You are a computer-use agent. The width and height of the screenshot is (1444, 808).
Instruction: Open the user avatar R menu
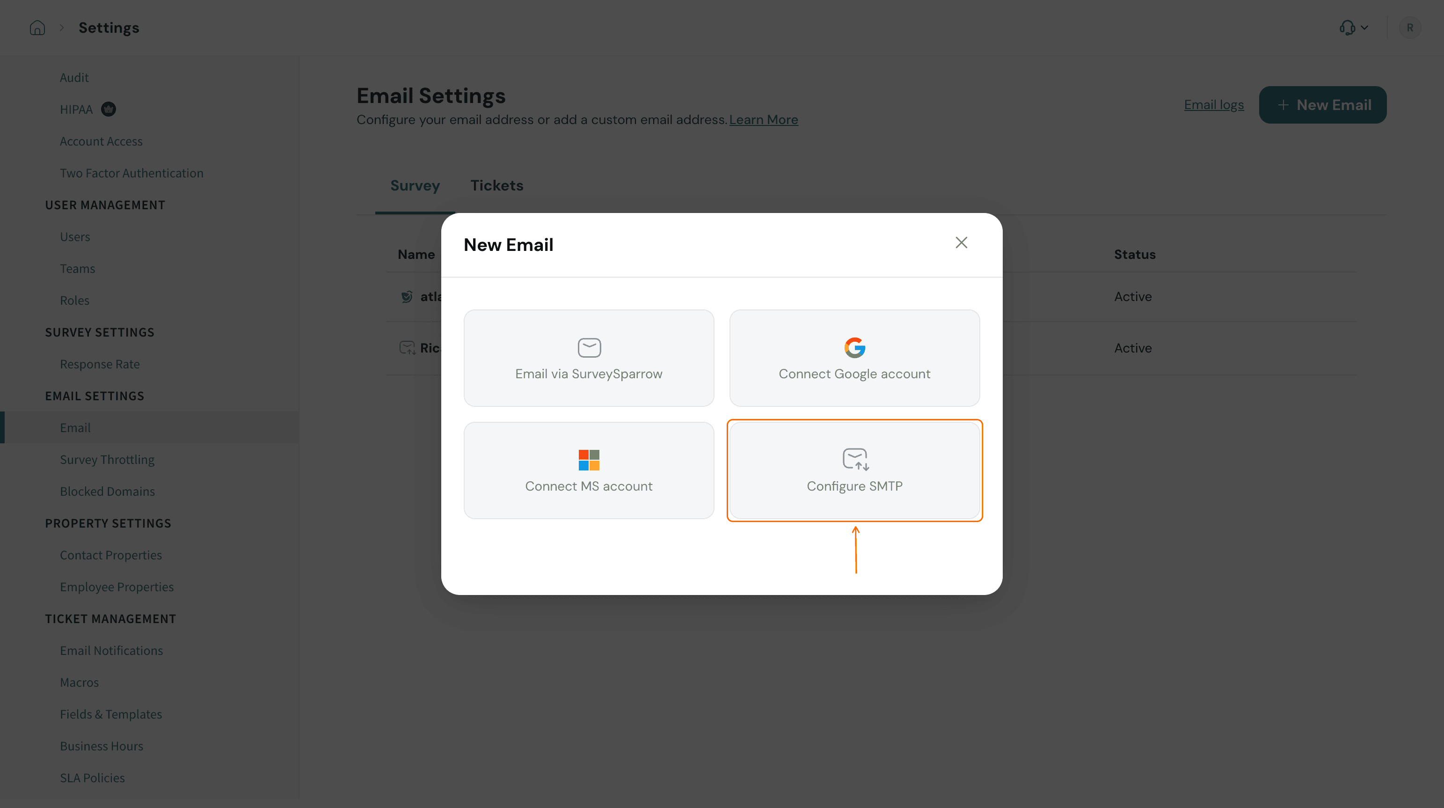(x=1409, y=28)
